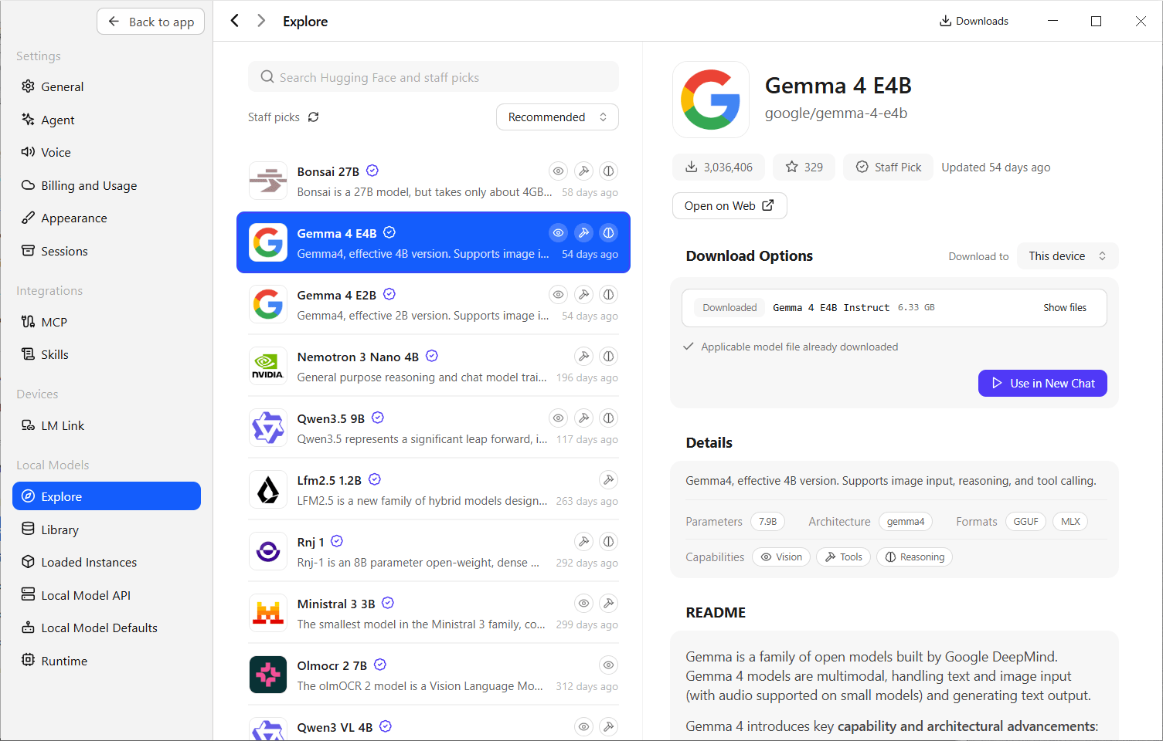Click Tools capability chip in Details
Image resolution: width=1163 pixels, height=741 pixels.
point(844,557)
